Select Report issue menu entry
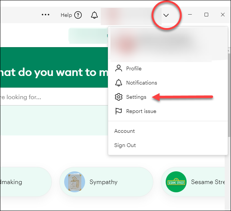This screenshot has height=211, width=231. point(141,111)
